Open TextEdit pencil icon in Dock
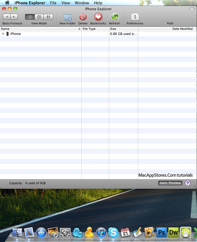The image size is (197, 242). tap(137, 232)
